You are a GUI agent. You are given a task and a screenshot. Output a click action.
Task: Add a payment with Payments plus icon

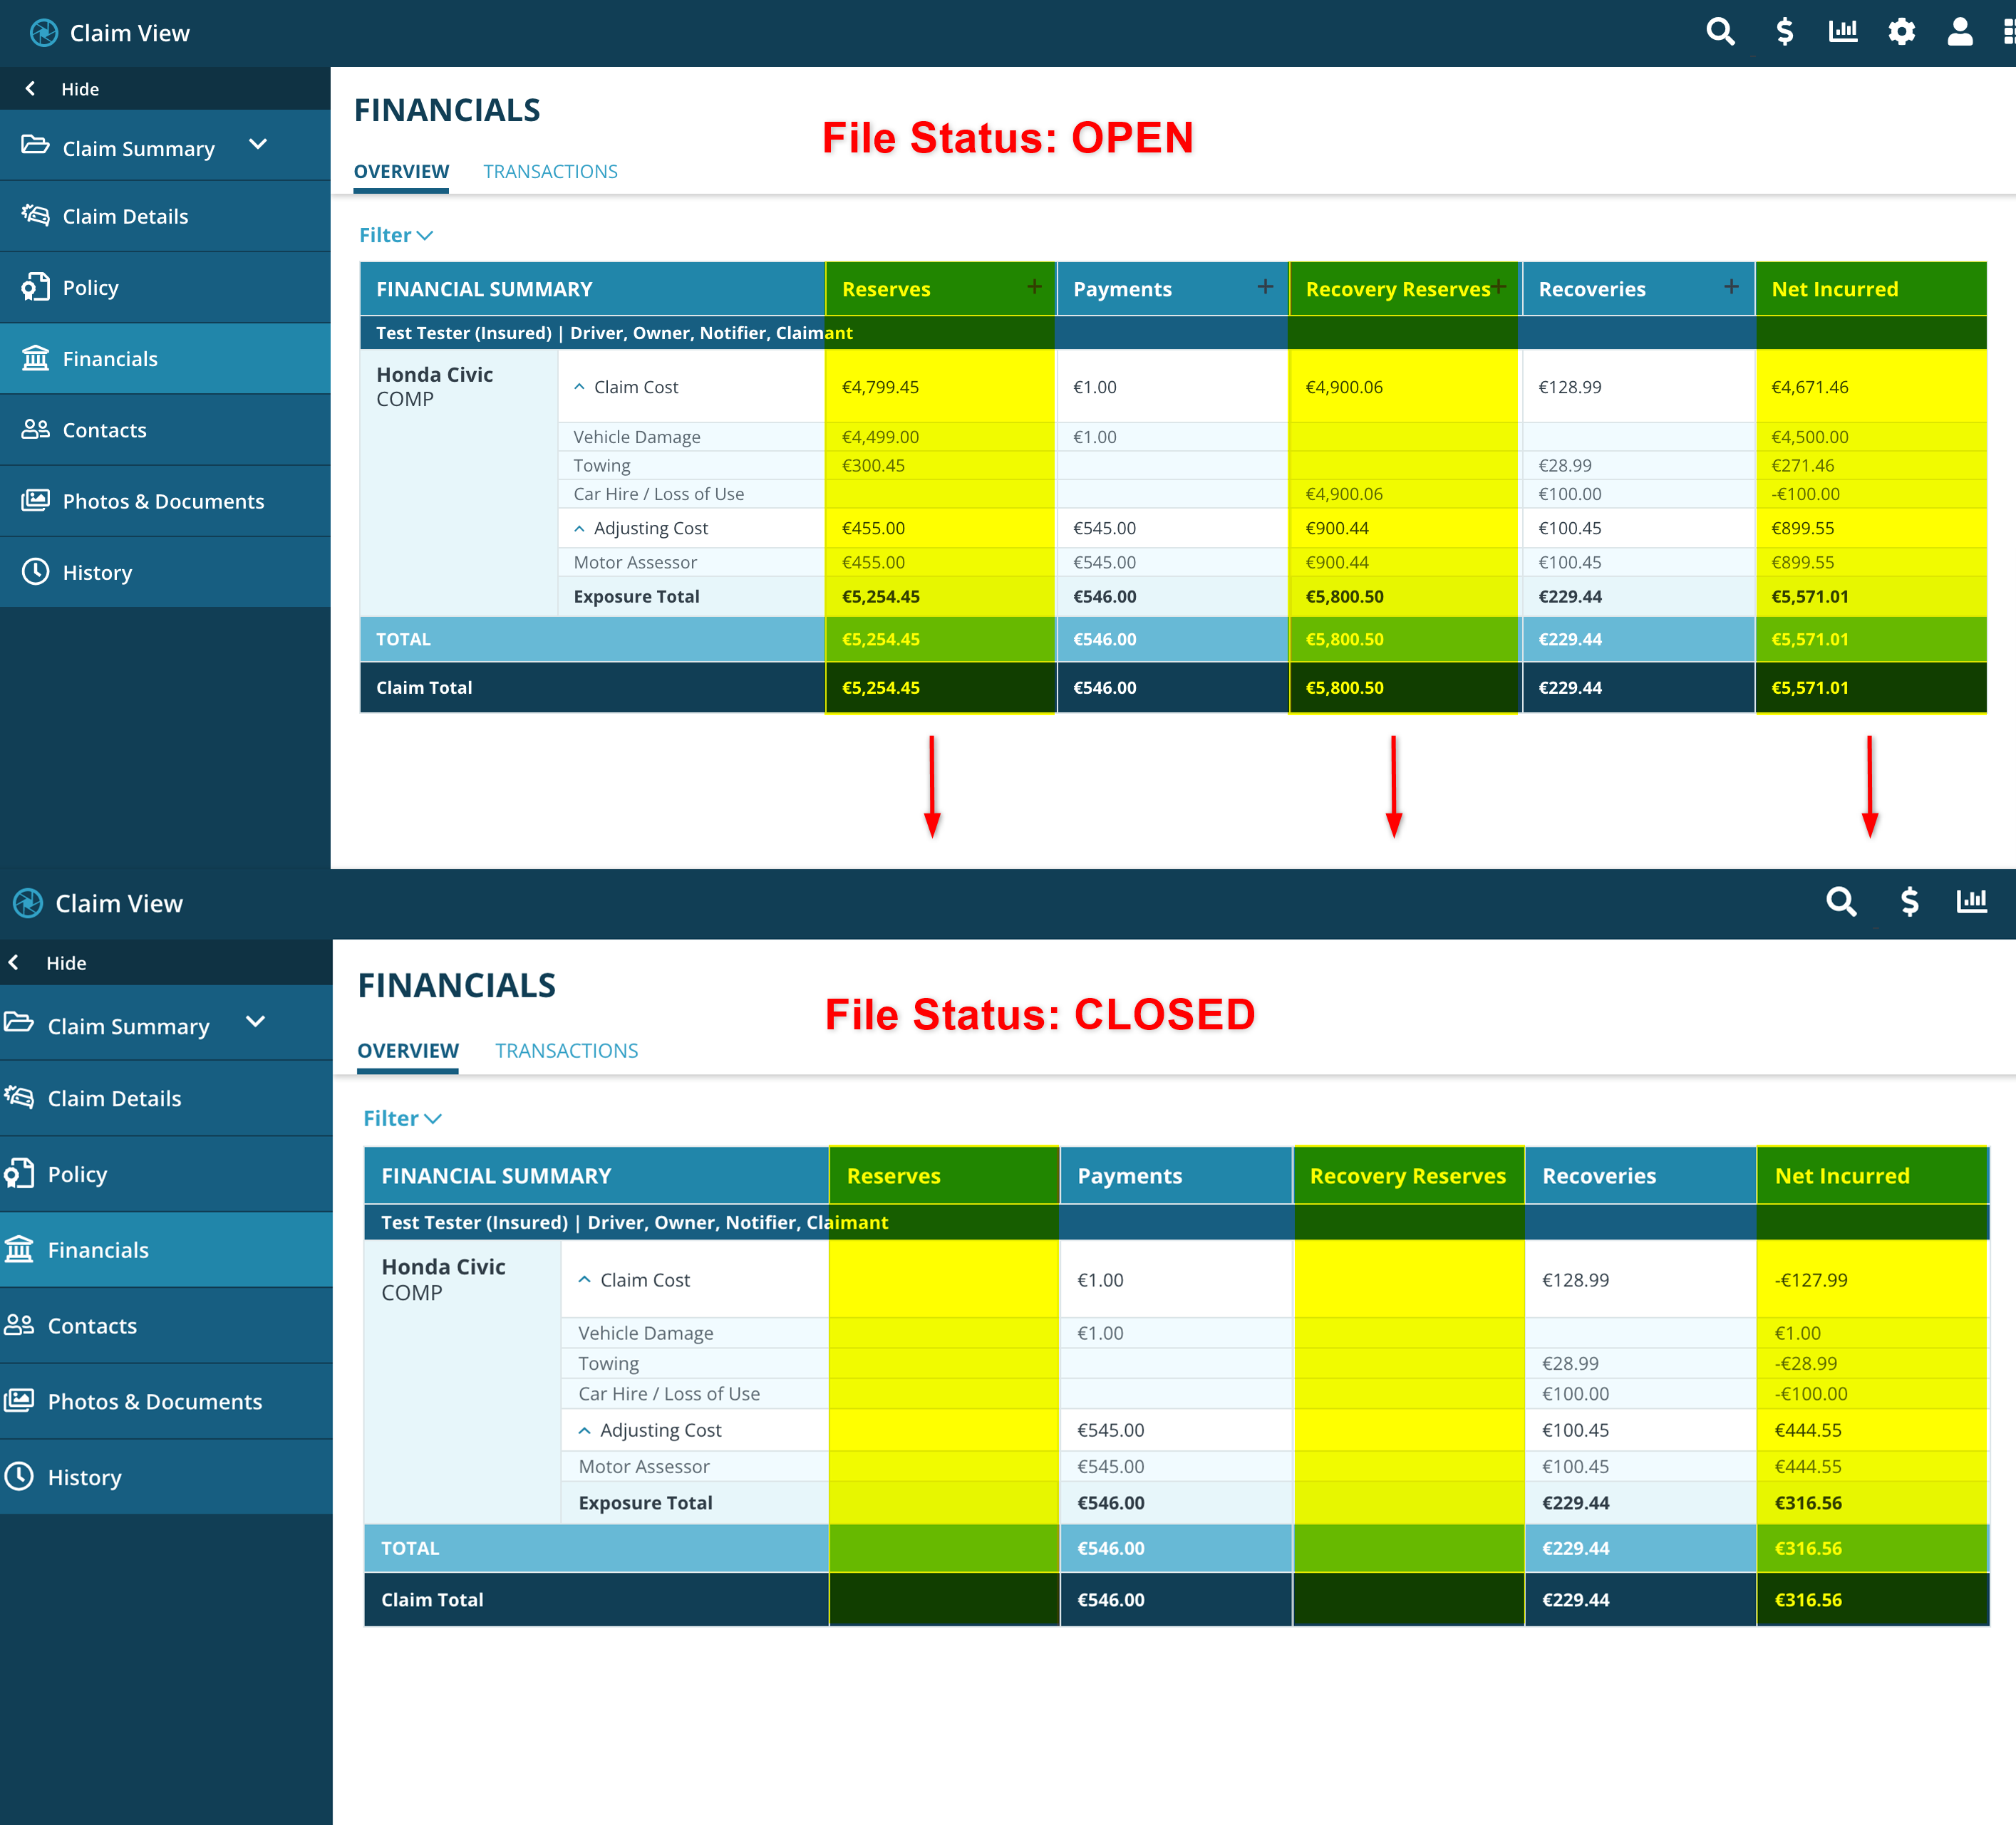pyautogui.click(x=1265, y=287)
